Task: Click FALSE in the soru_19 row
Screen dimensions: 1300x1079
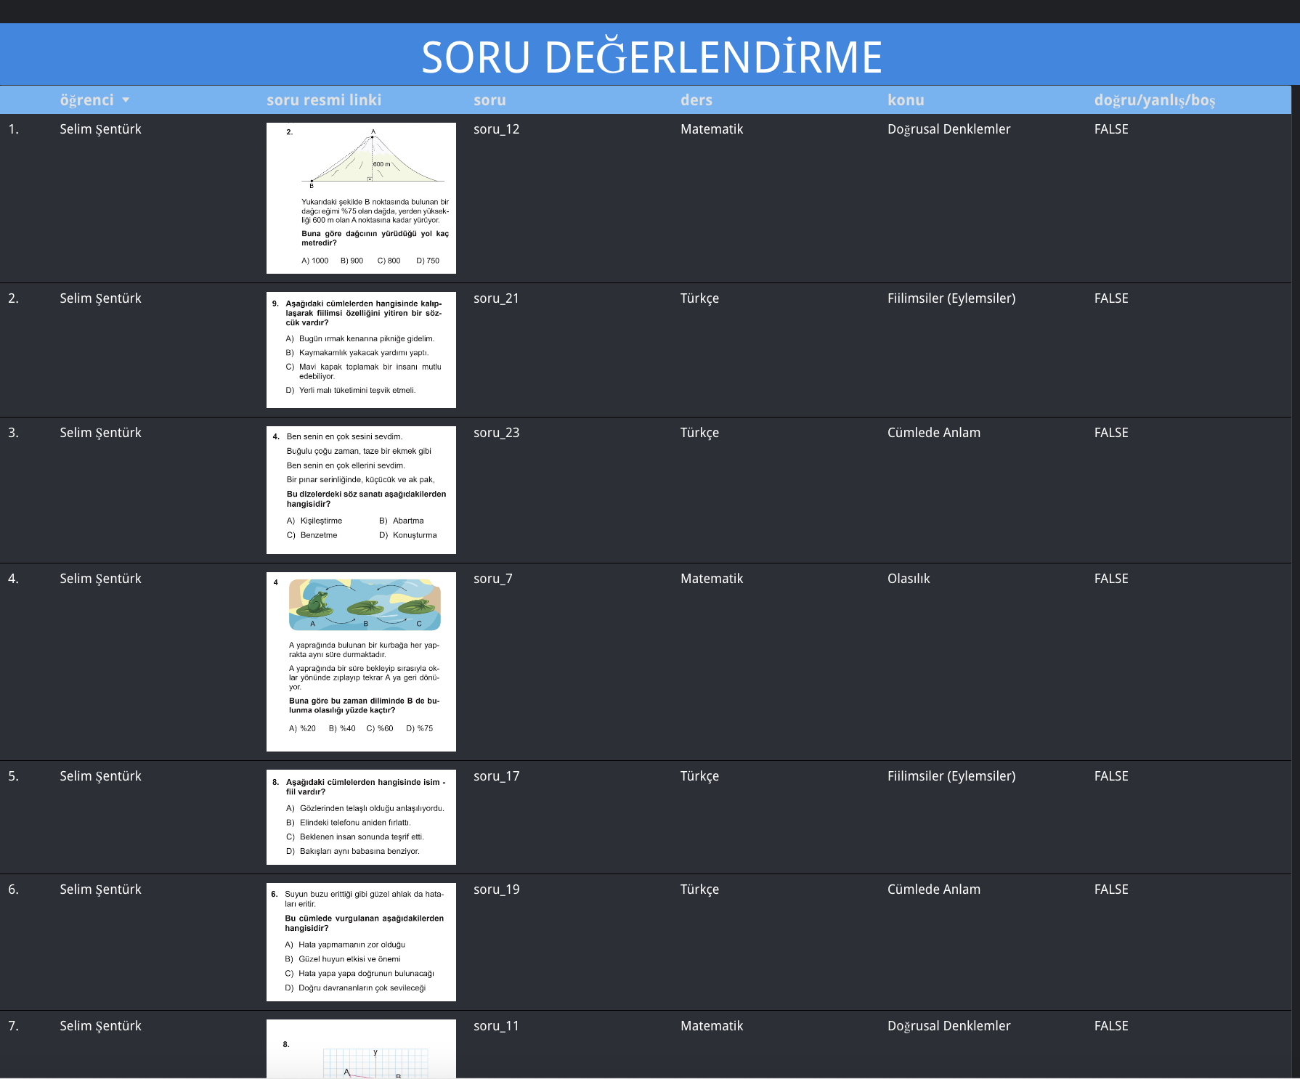Action: pos(1111,889)
